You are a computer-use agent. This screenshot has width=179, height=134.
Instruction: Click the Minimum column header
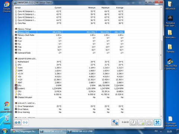click(x=79, y=8)
